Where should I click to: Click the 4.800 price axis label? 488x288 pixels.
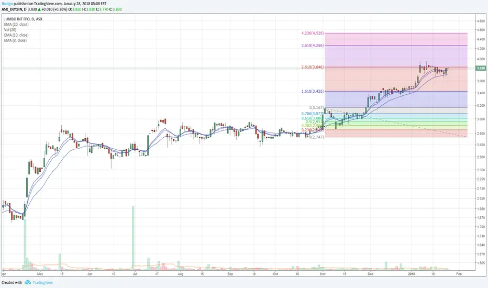[x=481, y=21]
